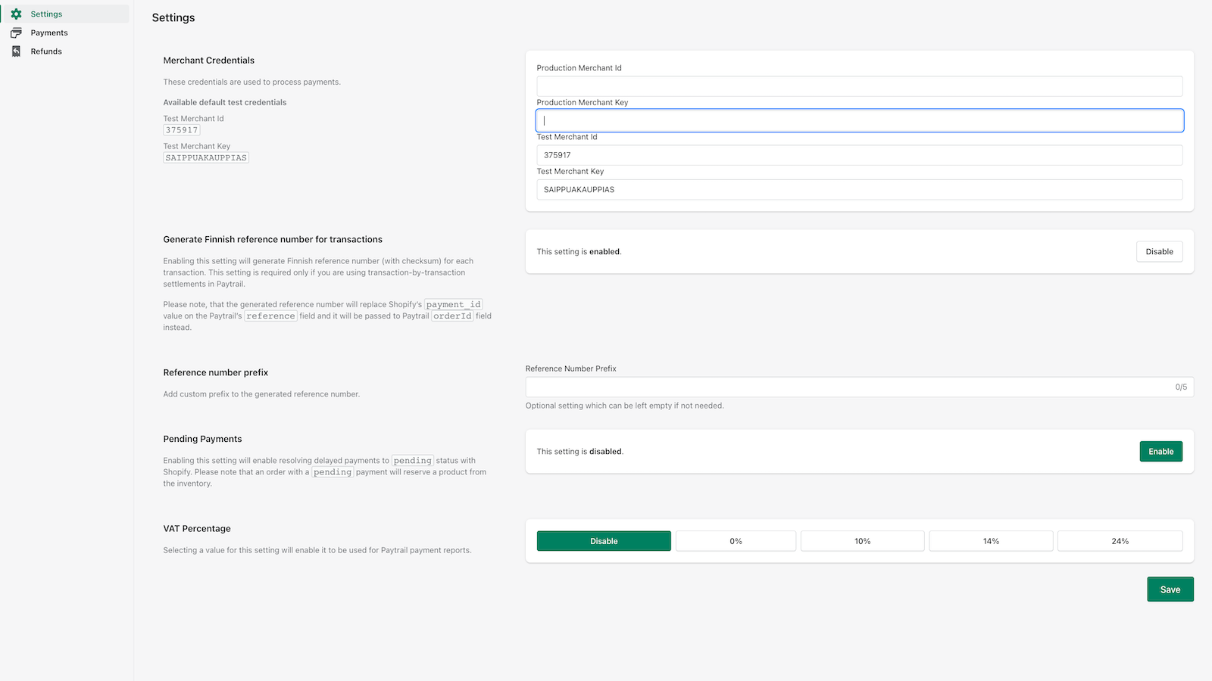The image size is (1212, 681).
Task: Open the Payments menu item
Action: (66, 33)
